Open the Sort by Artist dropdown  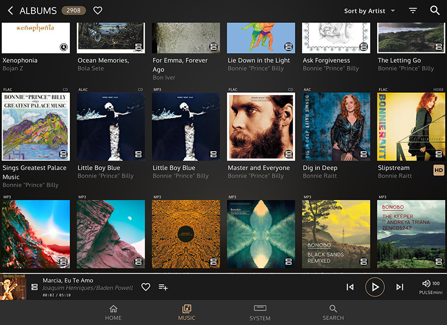[369, 11]
